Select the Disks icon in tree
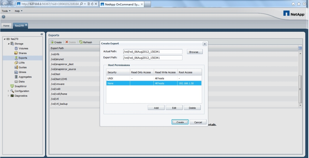The height and width of the screenshot is (158, 309). tap(16, 82)
